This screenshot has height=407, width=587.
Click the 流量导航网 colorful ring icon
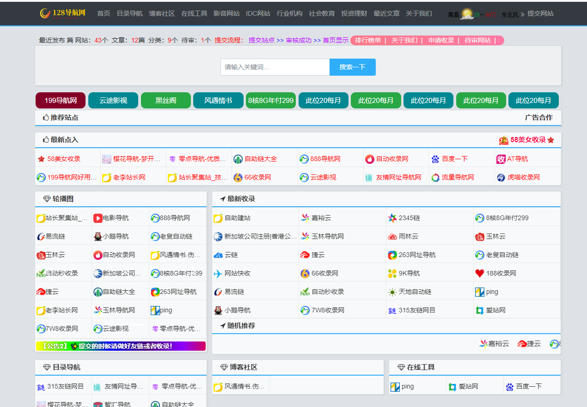(435, 178)
